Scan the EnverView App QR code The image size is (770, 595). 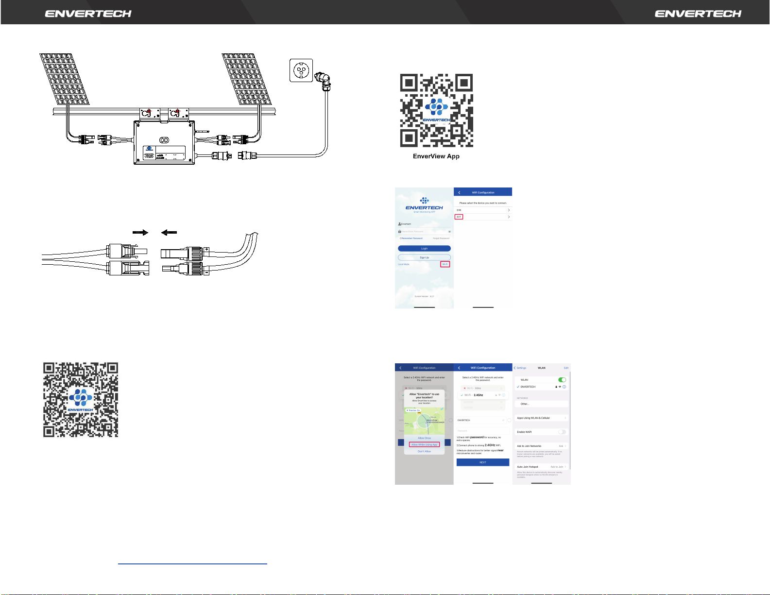click(x=436, y=110)
